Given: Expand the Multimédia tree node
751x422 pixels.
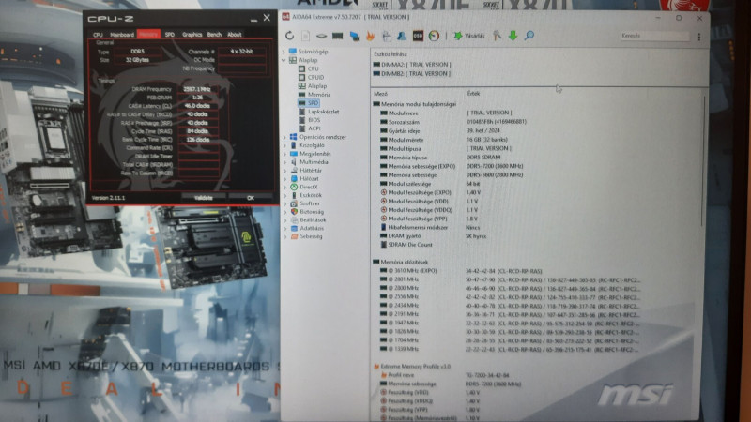Looking at the screenshot, I should 285,162.
